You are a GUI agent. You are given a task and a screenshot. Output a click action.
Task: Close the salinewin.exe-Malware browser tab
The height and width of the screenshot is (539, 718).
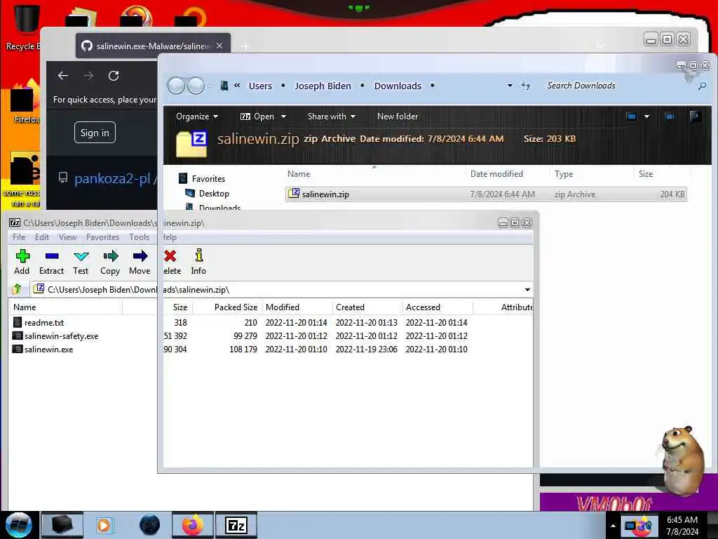[x=219, y=46]
